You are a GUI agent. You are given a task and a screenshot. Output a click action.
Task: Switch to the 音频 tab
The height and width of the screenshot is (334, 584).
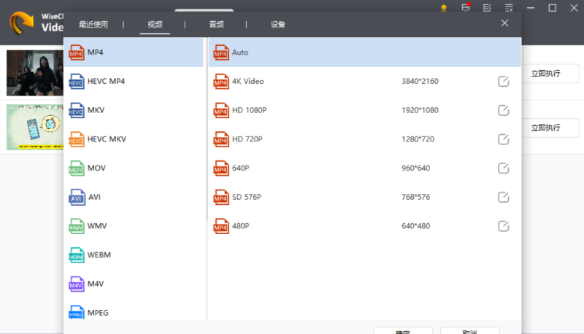tap(216, 24)
